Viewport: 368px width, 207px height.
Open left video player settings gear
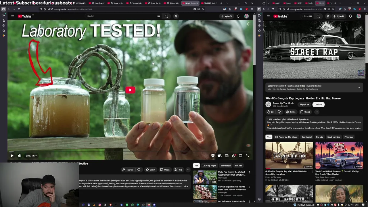click(234, 156)
